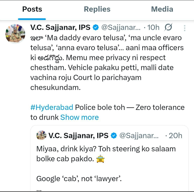
Task: Click the 20h timestamp in the quoted post
Action: pyautogui.click(x=175, y=136)
